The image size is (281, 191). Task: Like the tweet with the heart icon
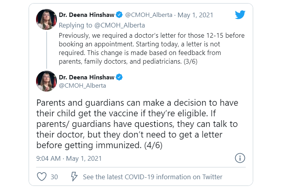point(42,176)
